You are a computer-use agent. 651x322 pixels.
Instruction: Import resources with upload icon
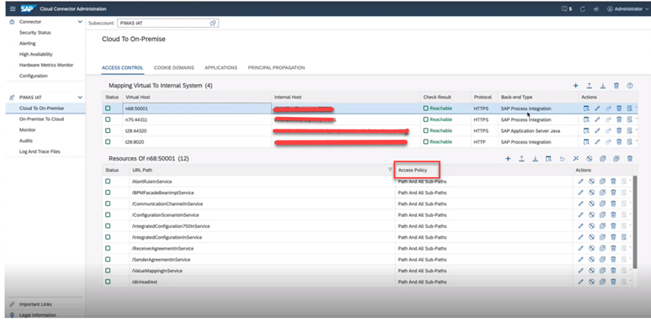(521, 159)
